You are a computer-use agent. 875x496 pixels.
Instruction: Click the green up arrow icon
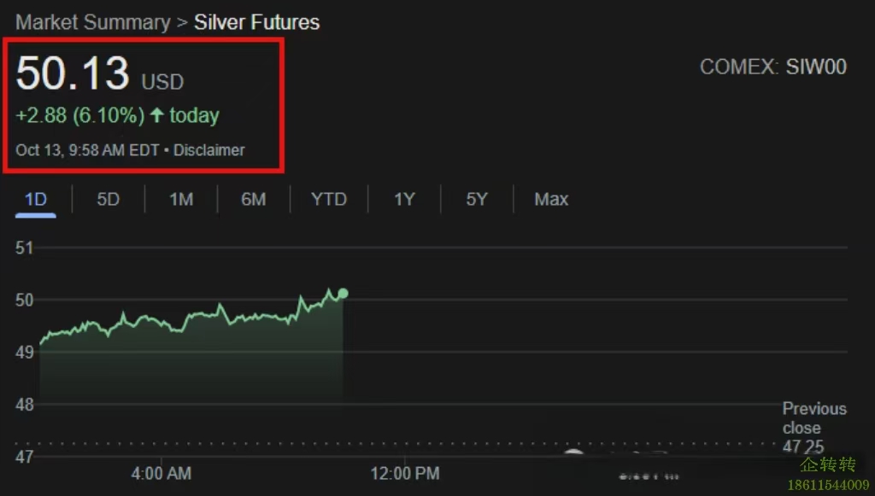click(x=156, y=115)
